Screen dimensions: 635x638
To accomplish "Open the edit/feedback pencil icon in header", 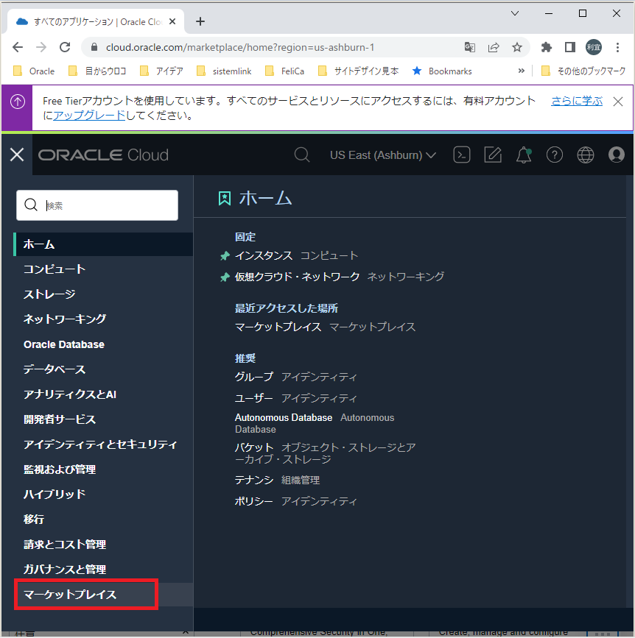I will 493,155.
